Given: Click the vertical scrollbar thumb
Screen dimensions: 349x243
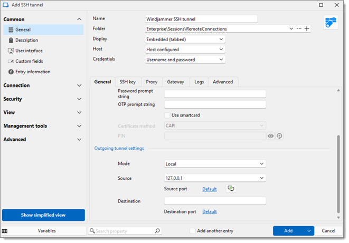Looking at the screenshot, I should [338, 174].
